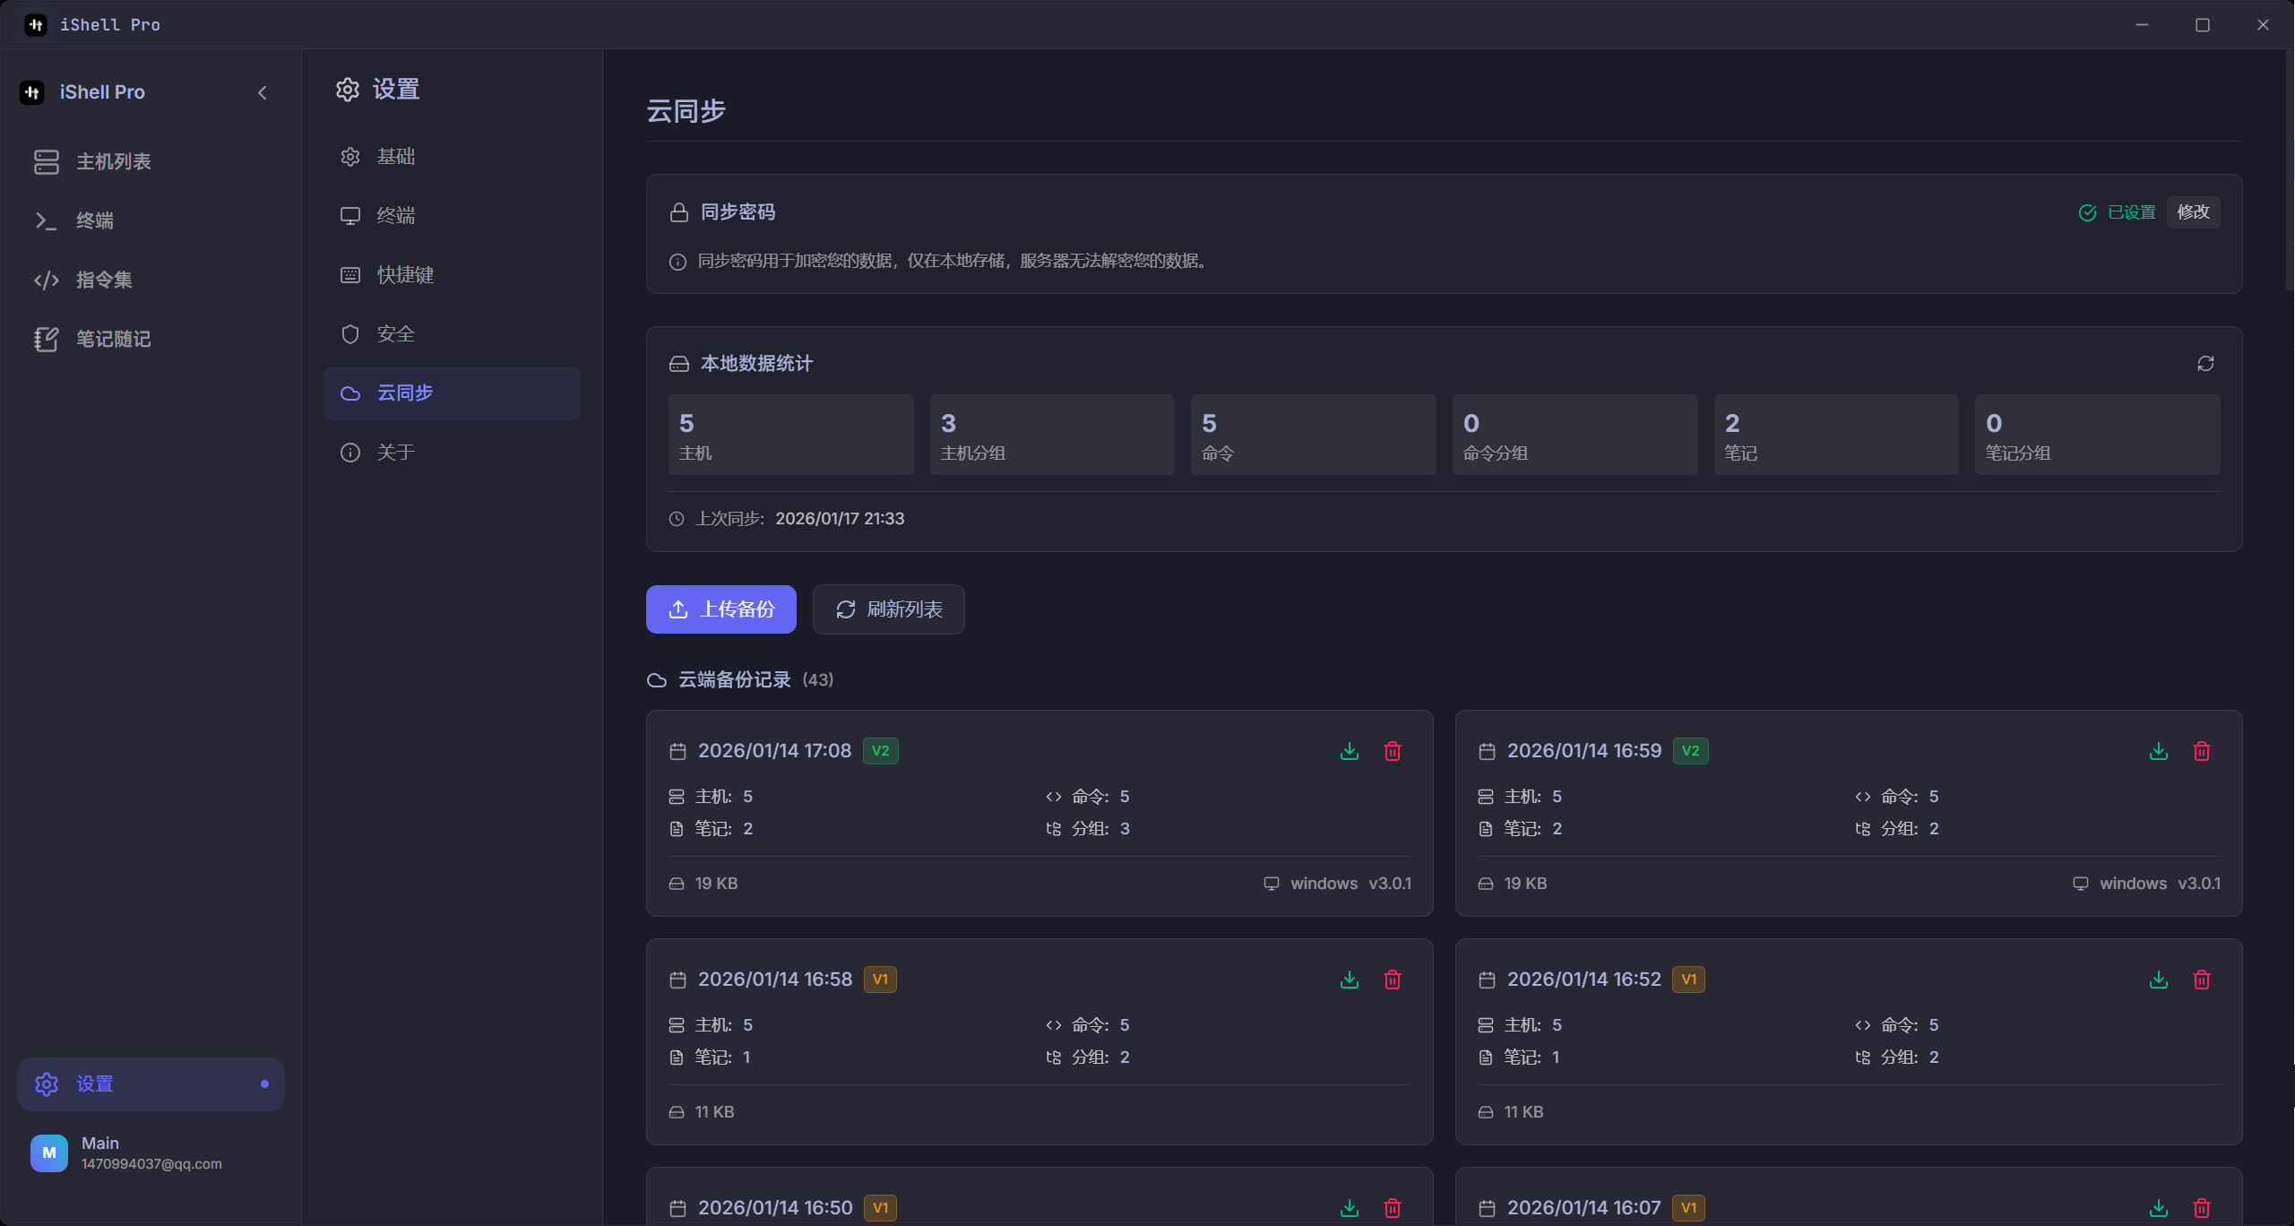The height and width of the screenshot is (1226, 2295).
Task: Click the calendar icon on 17:08 backup
Action: click(x=677, y=751)
